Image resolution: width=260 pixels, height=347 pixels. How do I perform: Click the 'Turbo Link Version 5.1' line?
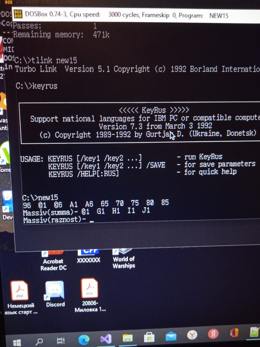click(137, 69)
